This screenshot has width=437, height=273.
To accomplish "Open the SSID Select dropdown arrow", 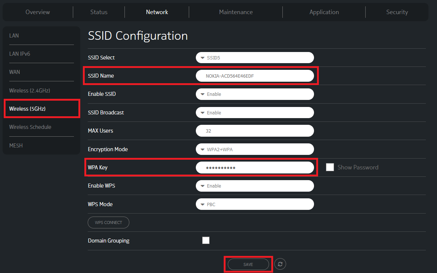I will tap(203, 58).
